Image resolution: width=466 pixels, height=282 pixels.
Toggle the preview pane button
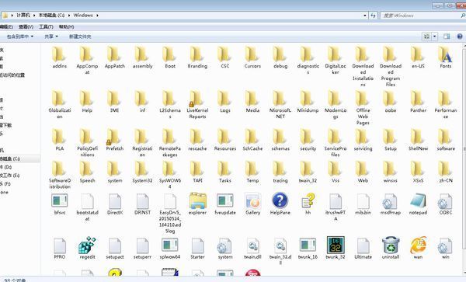pos(447,37)
